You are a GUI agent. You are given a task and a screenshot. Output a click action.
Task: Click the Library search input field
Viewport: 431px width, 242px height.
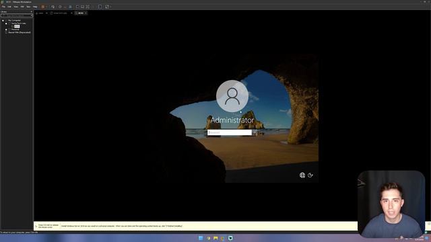tap(16, 15)
